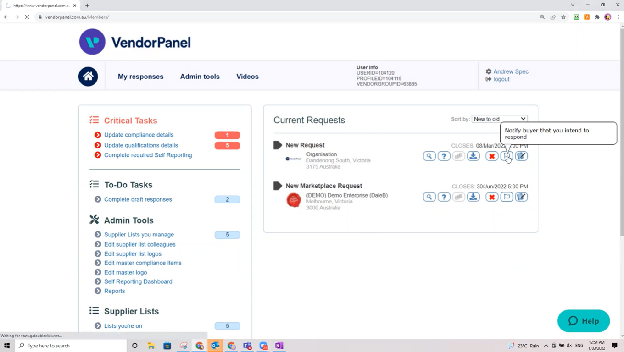Open Chrome extensions puzzle icon
The image size is (624, 352).
click(x=597, y=17)
